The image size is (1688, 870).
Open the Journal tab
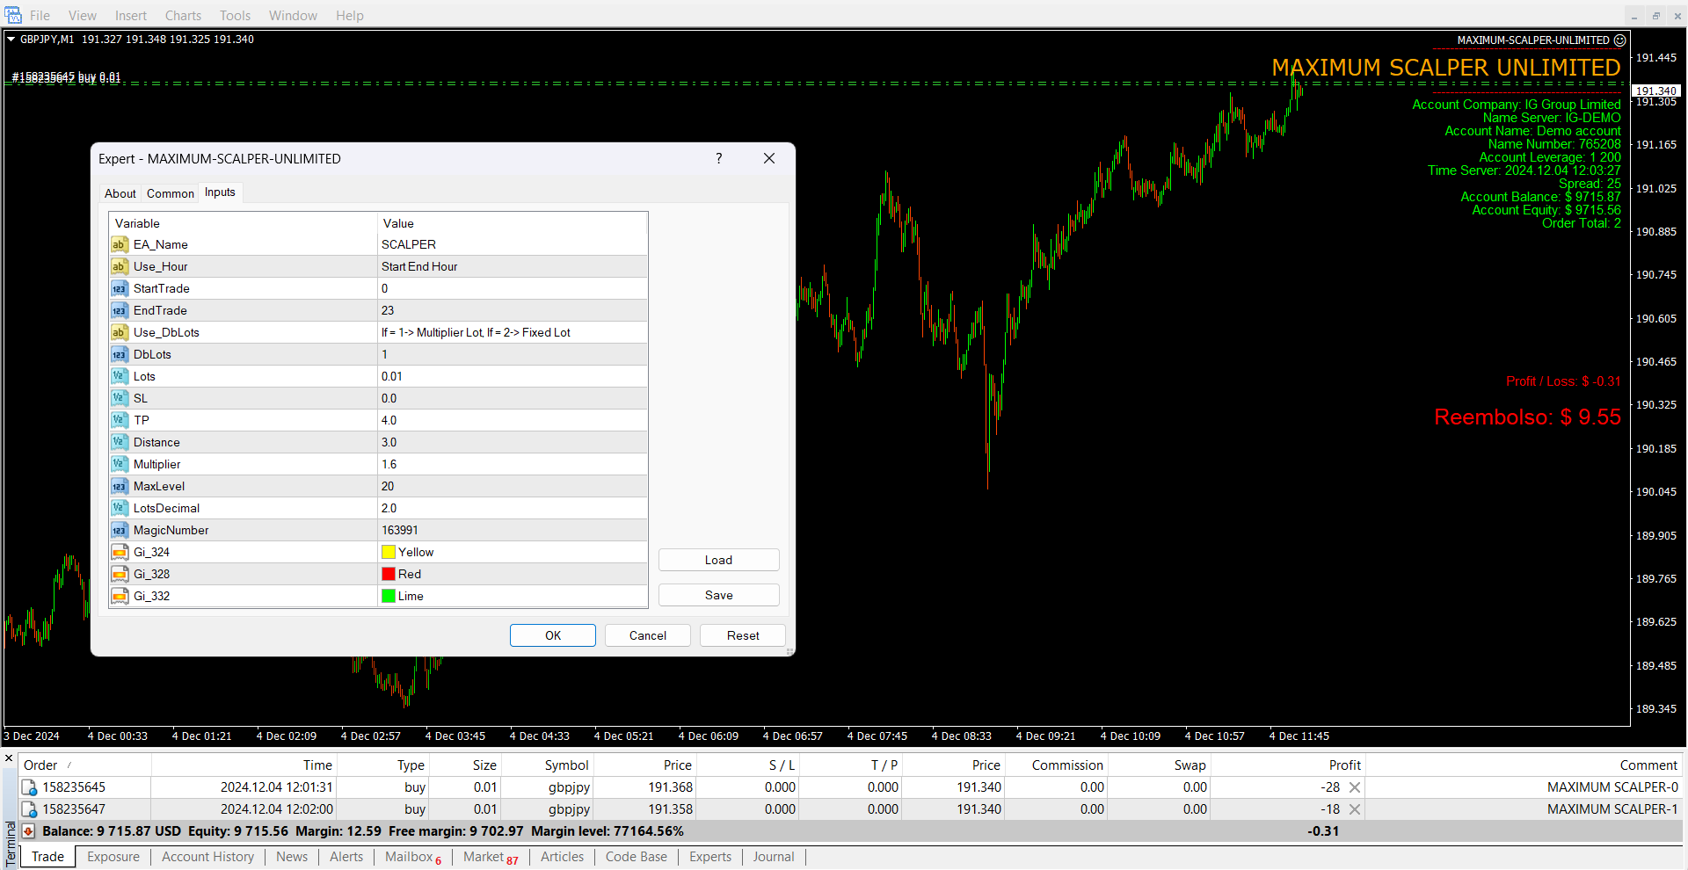tap(774, 857)
